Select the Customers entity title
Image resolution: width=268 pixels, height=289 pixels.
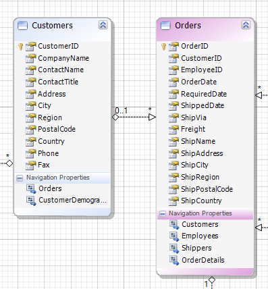tap(52, 26)
